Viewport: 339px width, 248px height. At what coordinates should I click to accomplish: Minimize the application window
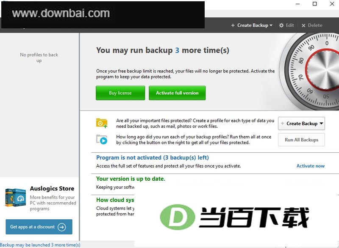click(x=298, y=4)
